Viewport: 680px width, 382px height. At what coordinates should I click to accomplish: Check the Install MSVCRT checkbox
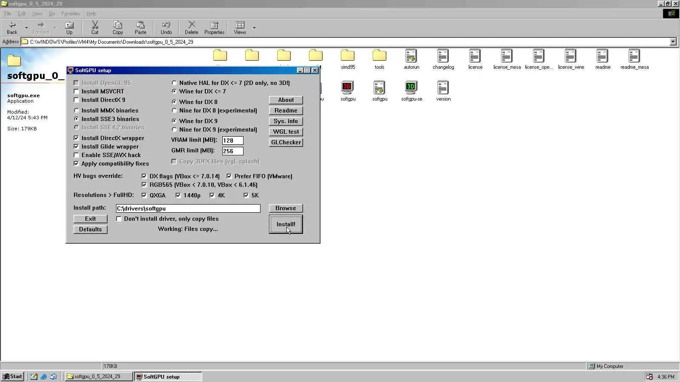click(76, 91)
